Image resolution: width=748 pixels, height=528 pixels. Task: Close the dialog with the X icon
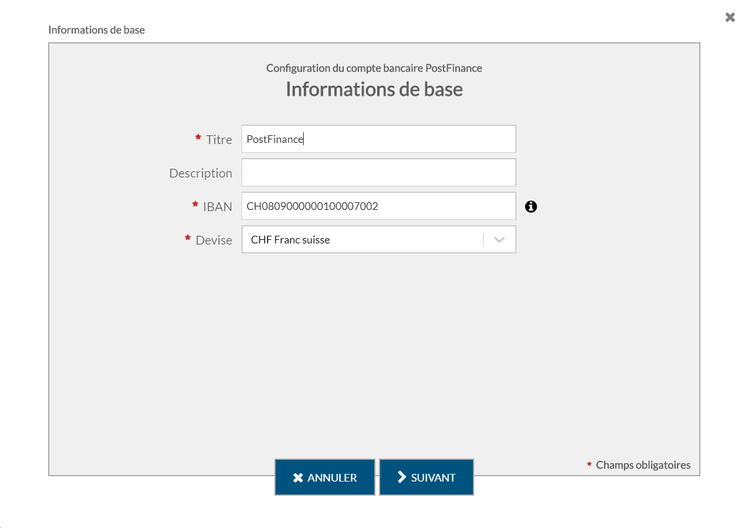tap(730, 17)
